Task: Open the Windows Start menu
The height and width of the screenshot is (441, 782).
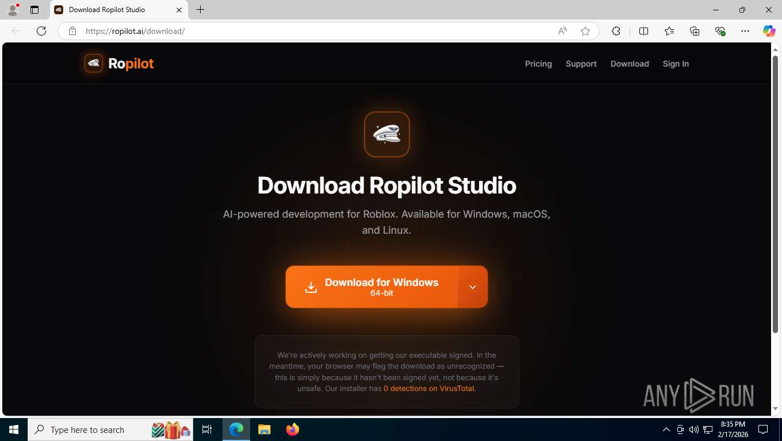Action: click(x=14, y=430)
